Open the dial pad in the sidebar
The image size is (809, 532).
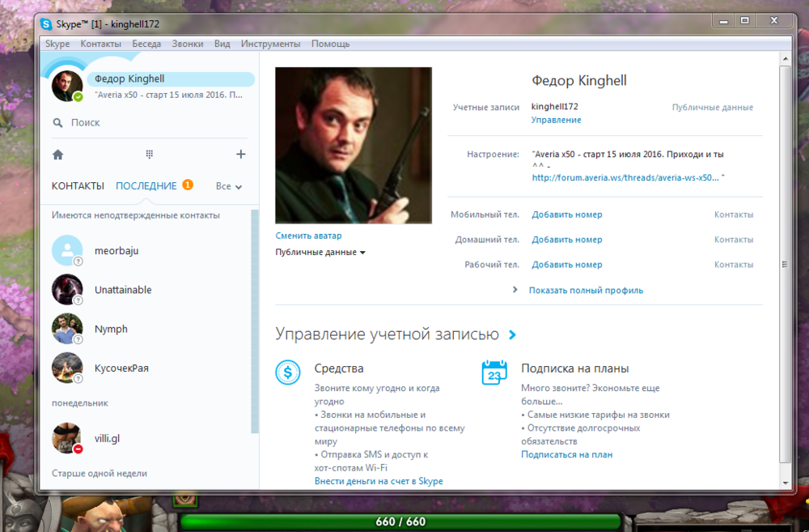point(150,153)
